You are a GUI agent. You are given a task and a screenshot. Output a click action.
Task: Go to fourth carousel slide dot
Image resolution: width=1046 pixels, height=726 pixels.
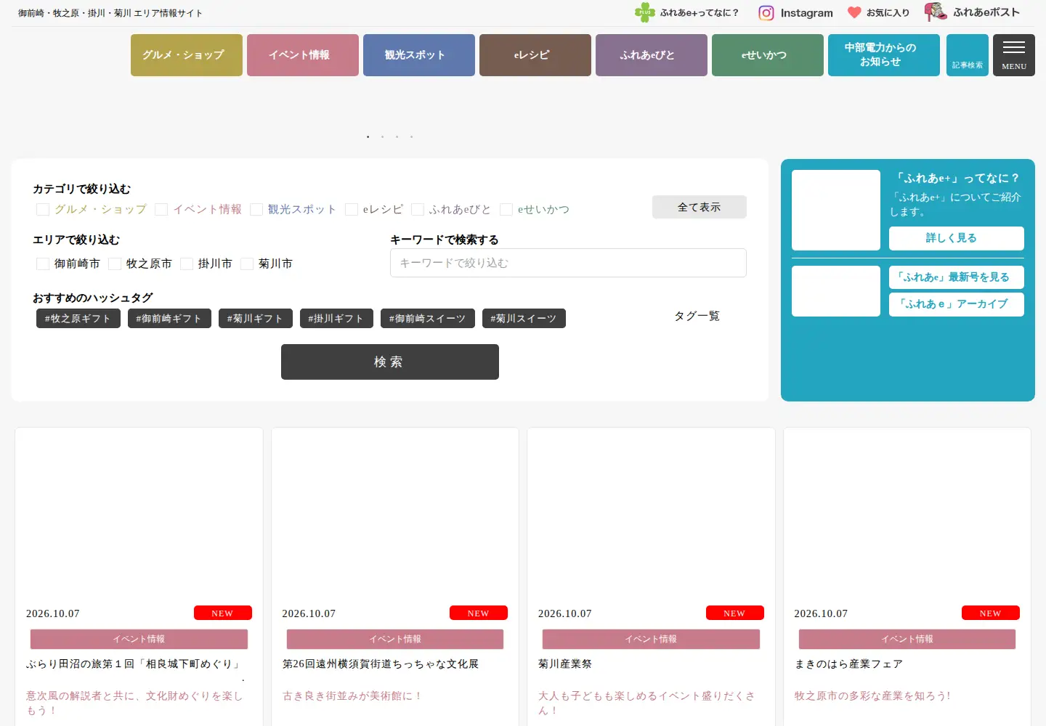412,136
